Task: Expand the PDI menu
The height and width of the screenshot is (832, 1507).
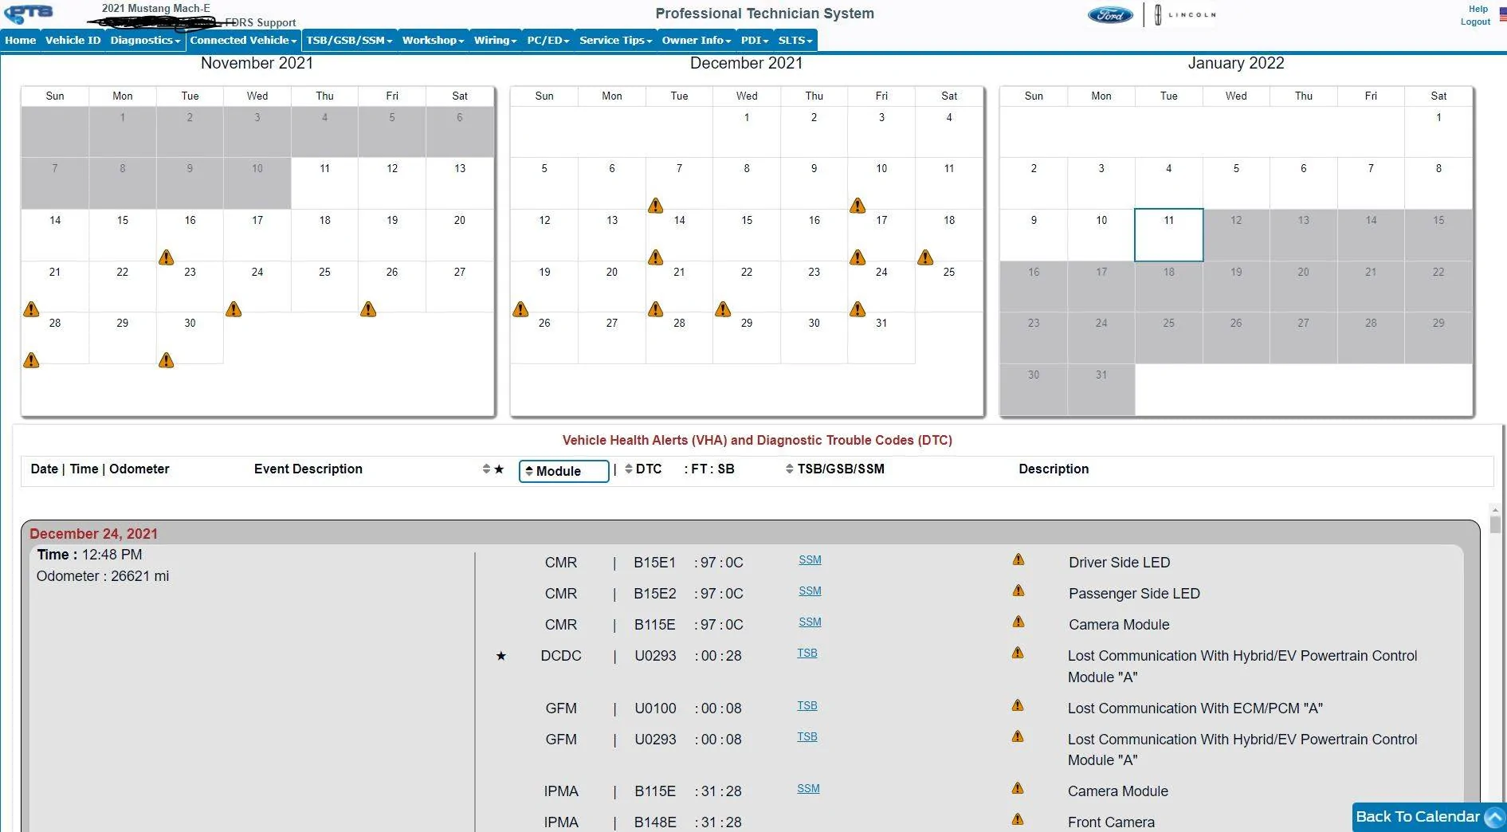Action: click(x=755, y=40)
